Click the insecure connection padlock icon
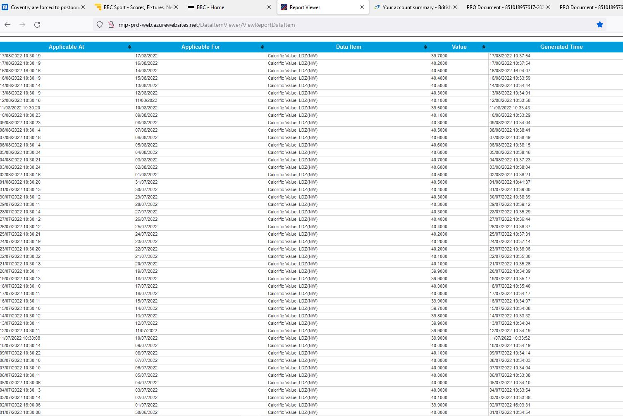 point(111,25)
